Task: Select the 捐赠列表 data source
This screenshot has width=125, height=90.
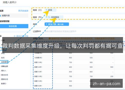Action: pyautogui.click(x=14, y=16)
